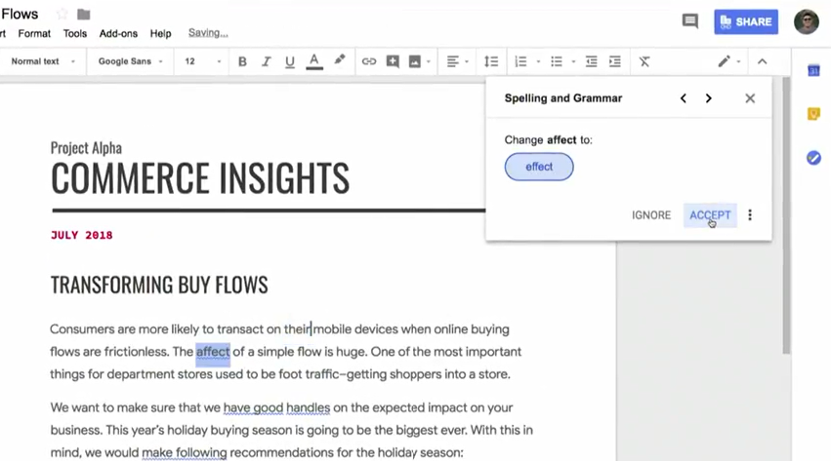Click the insert link icon
Image resolution: width=831 pixels, height=461 pixels.
click(368, 61)
